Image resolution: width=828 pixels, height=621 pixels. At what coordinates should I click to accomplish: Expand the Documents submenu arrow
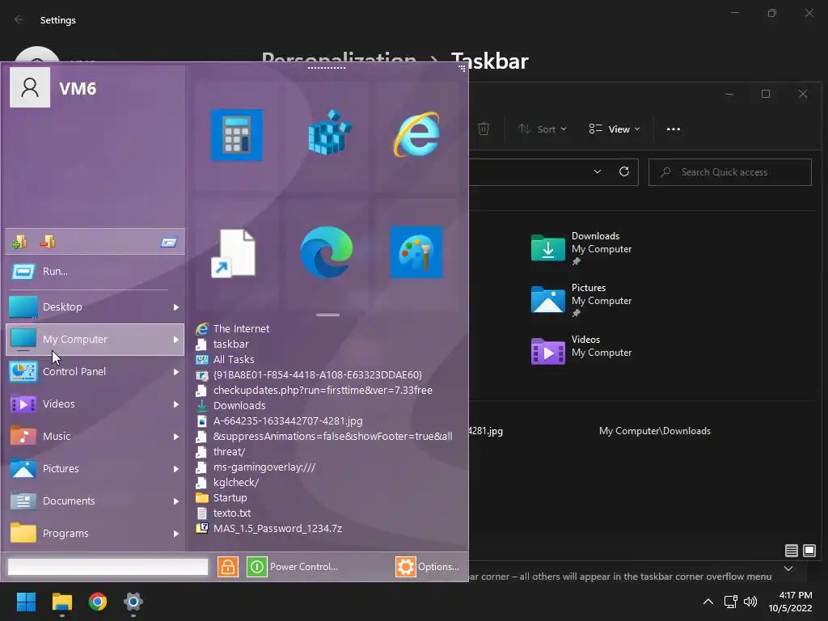click(175, 501)
